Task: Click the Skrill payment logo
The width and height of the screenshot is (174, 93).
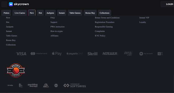Action: 93,54
